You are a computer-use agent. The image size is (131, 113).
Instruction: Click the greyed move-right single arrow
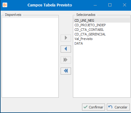tap(66, 38)
